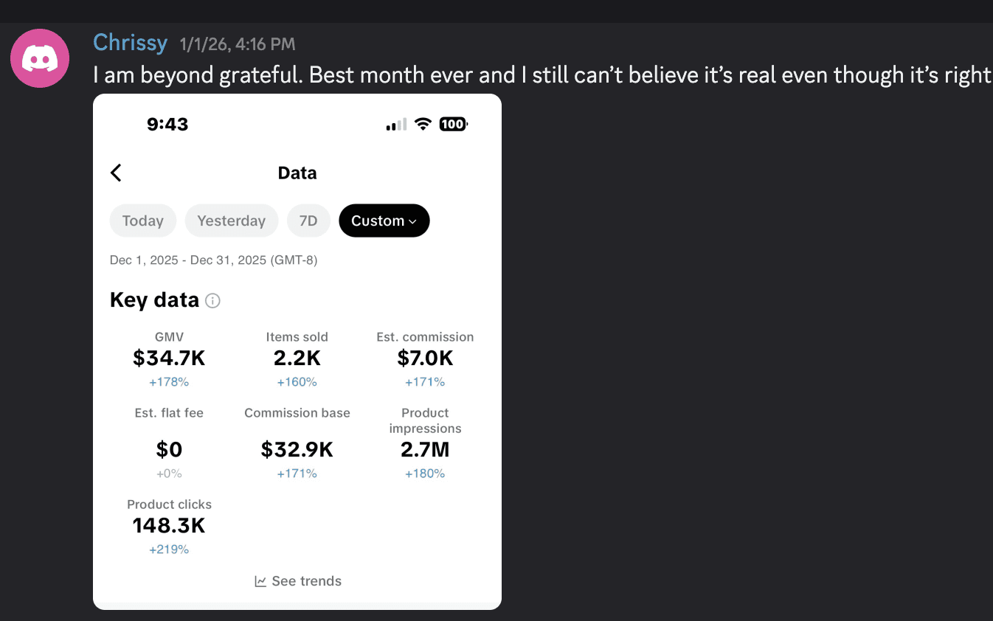This screenshot has width=993, height=621.
Task: Click the Product clicks 148.3K metric
Action: pyautogui.click(x=169, y=526)
